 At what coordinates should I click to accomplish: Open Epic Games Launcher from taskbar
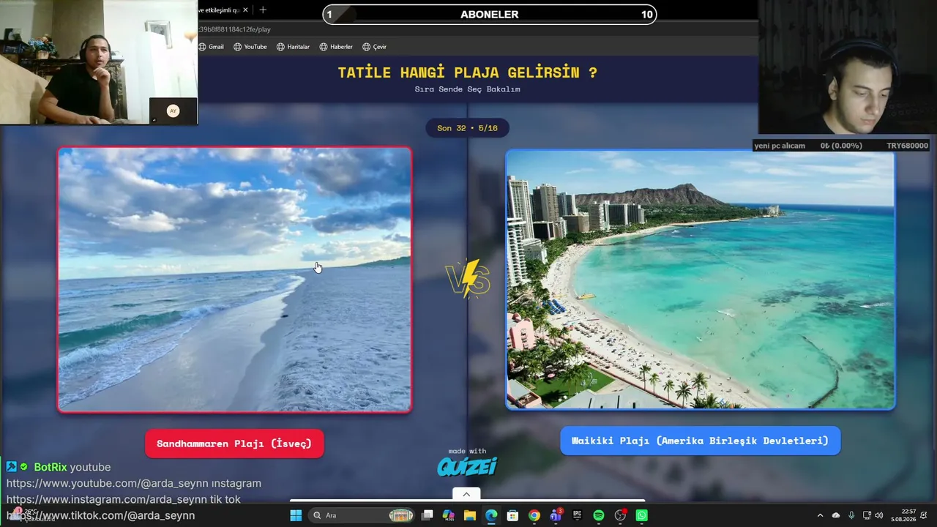(578, 515)
